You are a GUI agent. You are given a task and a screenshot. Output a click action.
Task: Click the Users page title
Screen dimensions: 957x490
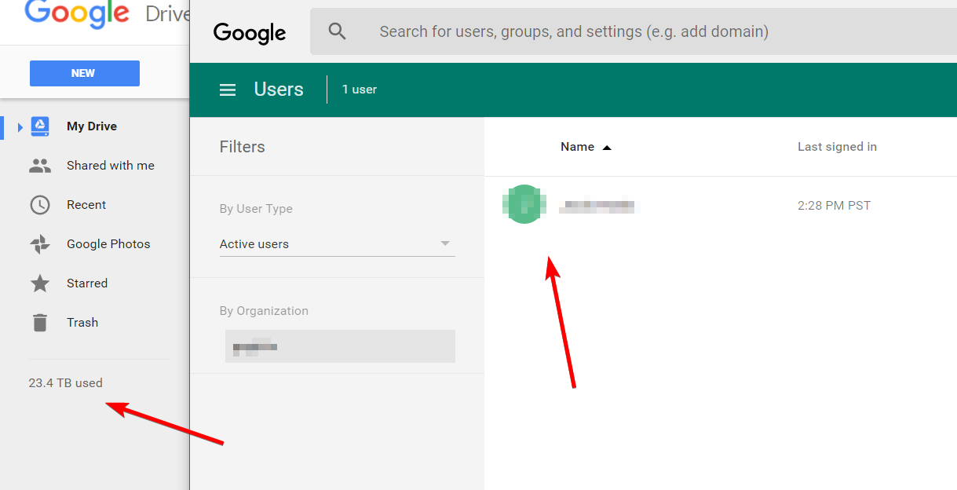[279, 90]
